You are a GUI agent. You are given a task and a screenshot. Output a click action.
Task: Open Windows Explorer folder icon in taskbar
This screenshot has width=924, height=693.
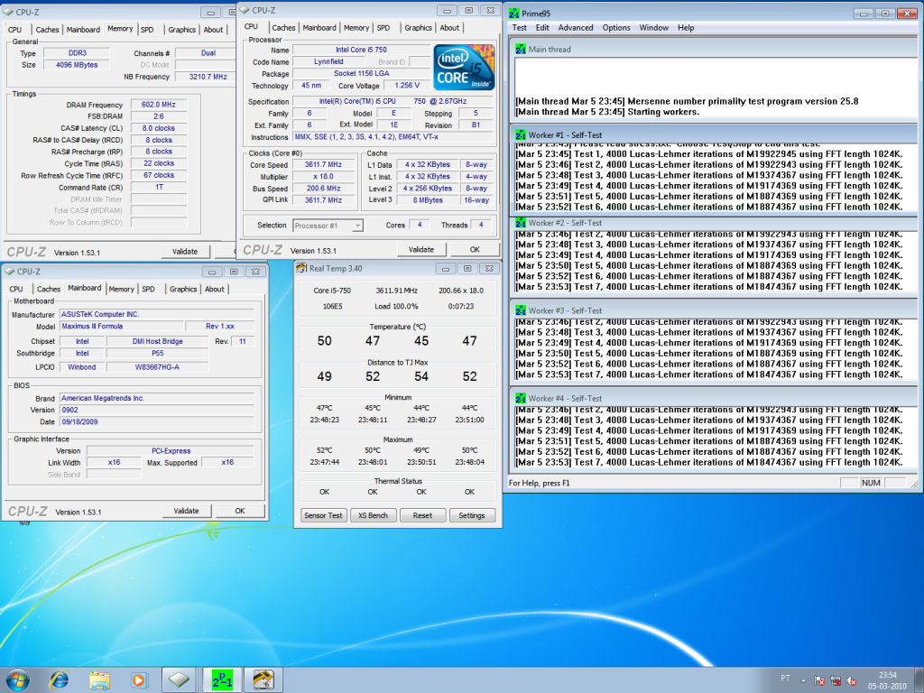[x=99, y=679]
